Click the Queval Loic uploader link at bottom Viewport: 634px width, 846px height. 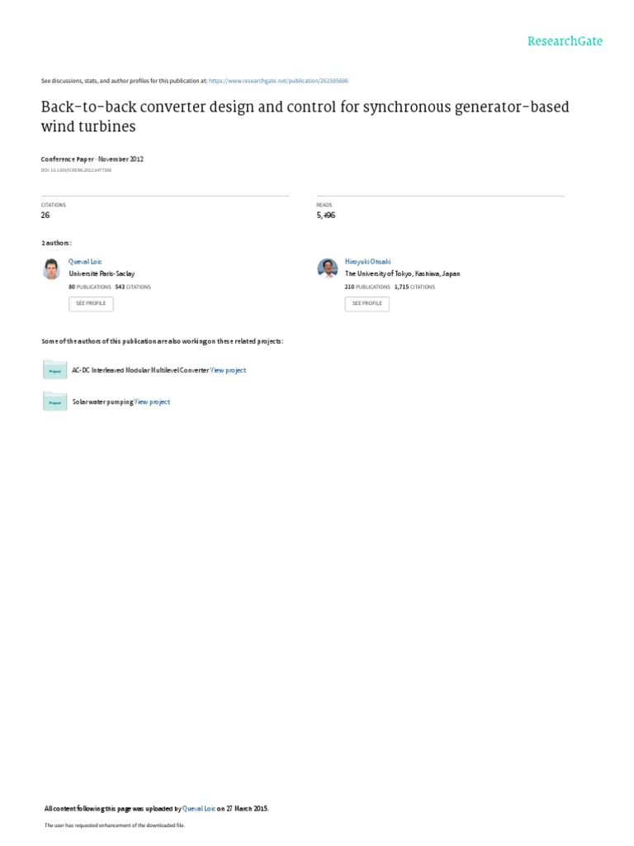click(199, 809)
